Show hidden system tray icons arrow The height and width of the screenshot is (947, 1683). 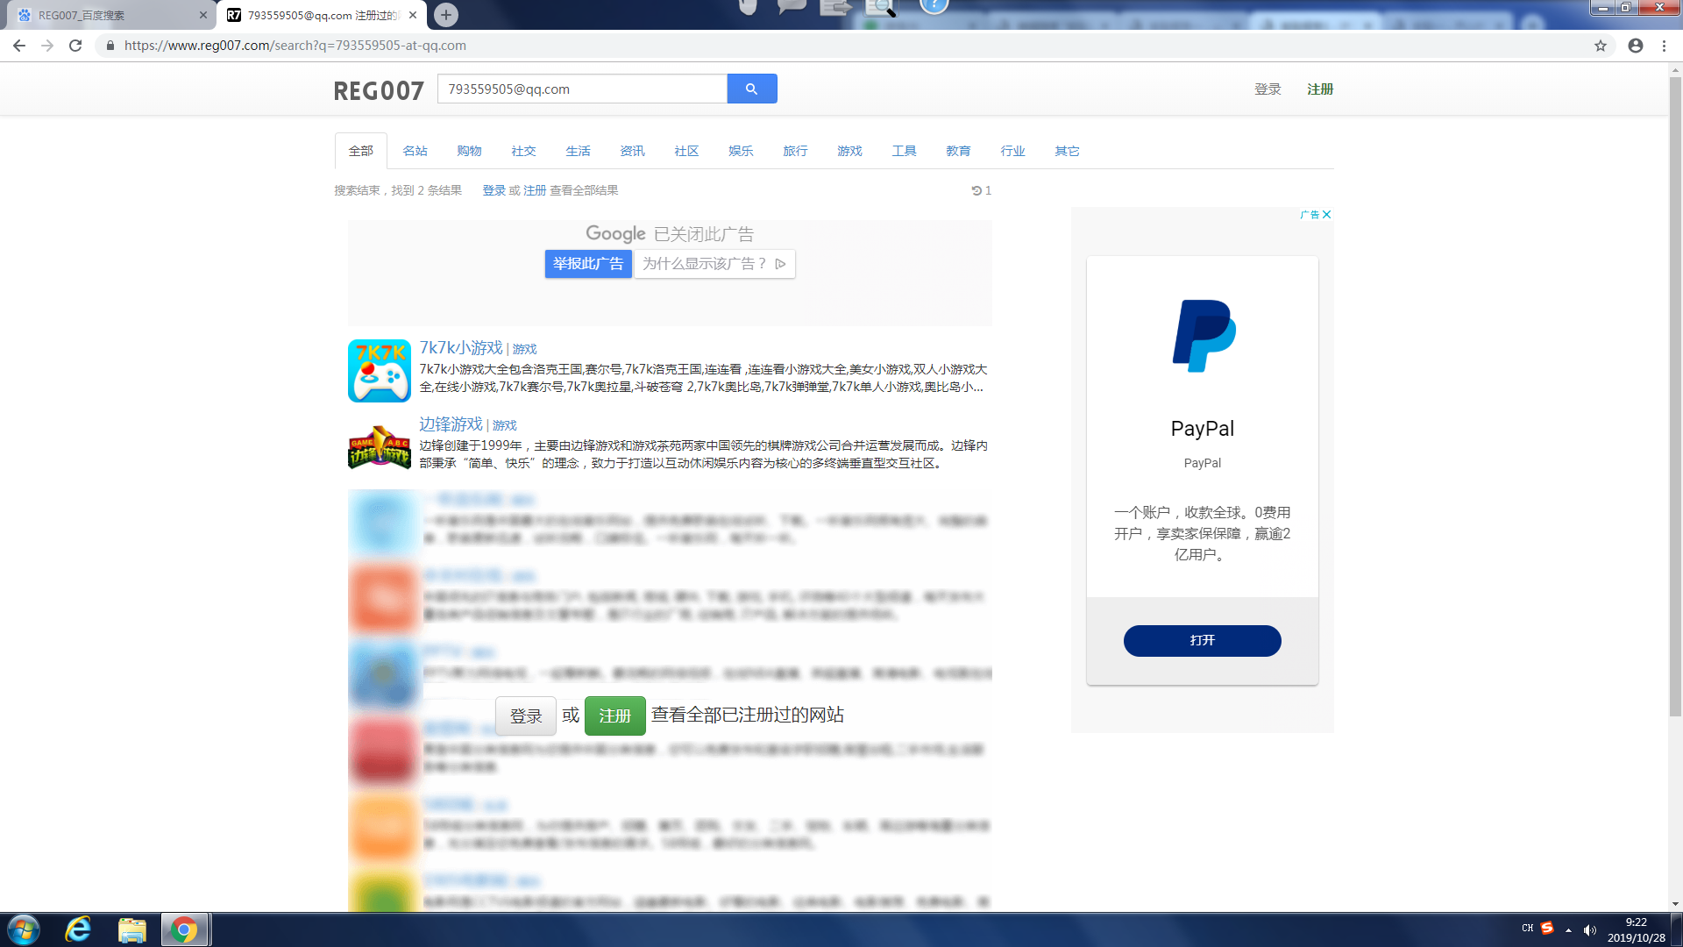[x=1568, y=929]
